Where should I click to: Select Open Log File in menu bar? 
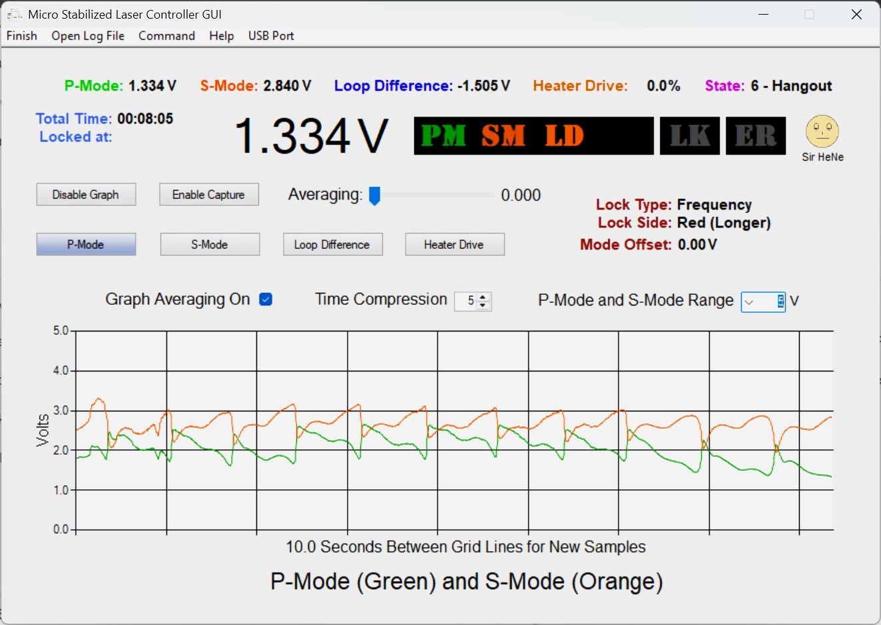(88, 36)
